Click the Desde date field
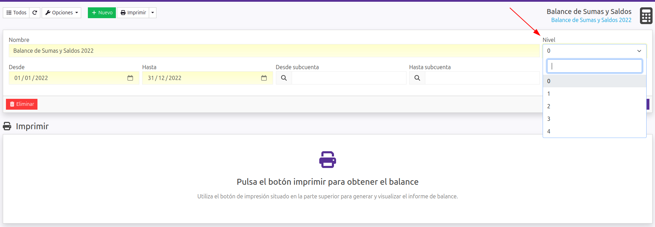655x227 pixels. point(74,78)
